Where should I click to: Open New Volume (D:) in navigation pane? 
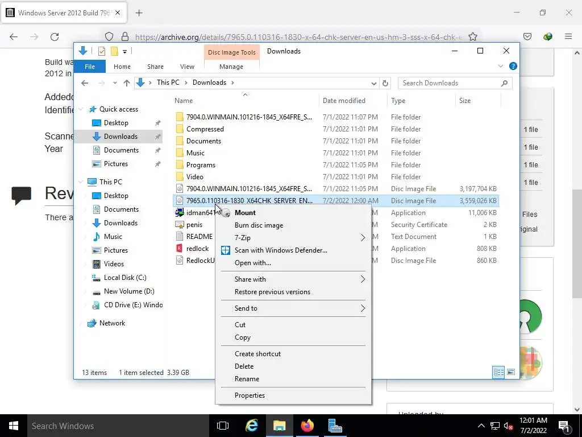(x=129, y=291)
